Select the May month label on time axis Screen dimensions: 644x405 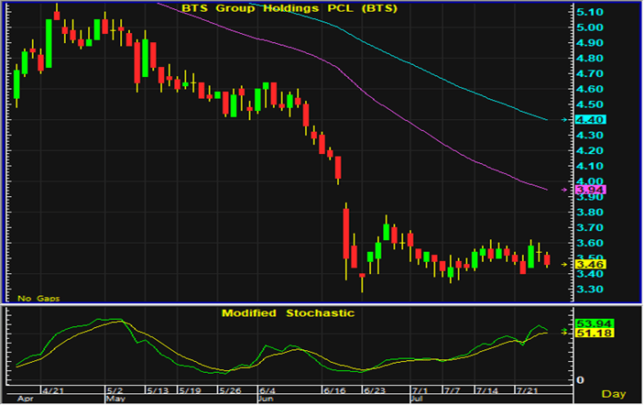(115, 400)
